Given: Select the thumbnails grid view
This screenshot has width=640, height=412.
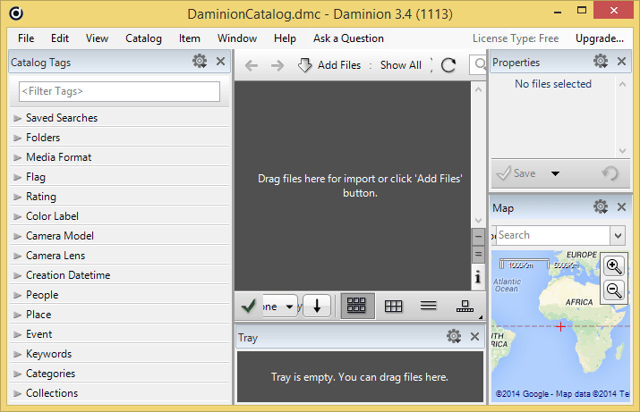Looking at the screenshot, I should pos(356,306).
